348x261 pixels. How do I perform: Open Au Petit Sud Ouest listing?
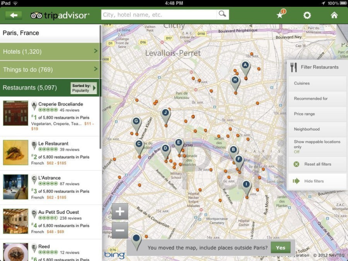(x=50, y=222)
